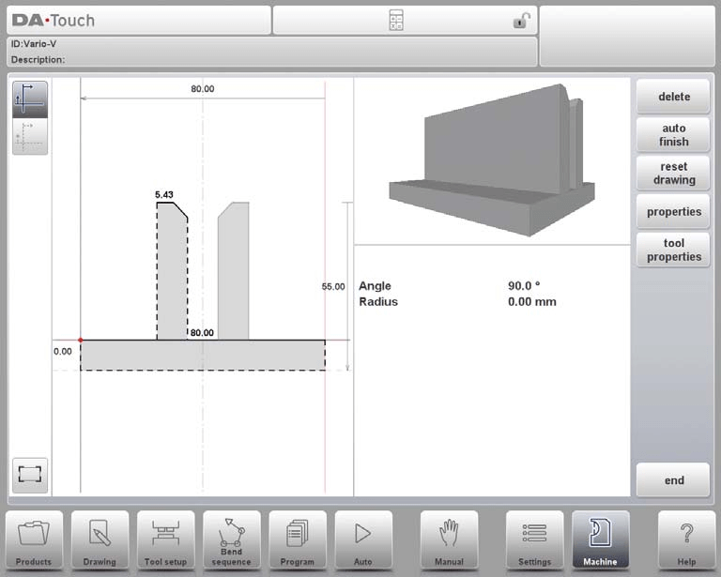Click the 80.00 label beside the die
This screenshot has width=721, height=577.
point(202,333)
